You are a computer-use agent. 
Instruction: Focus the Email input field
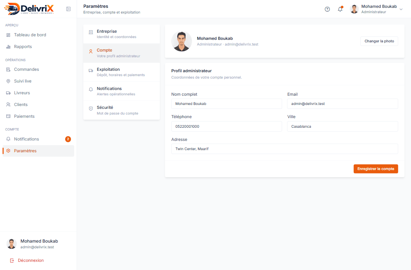click(343, 104)
